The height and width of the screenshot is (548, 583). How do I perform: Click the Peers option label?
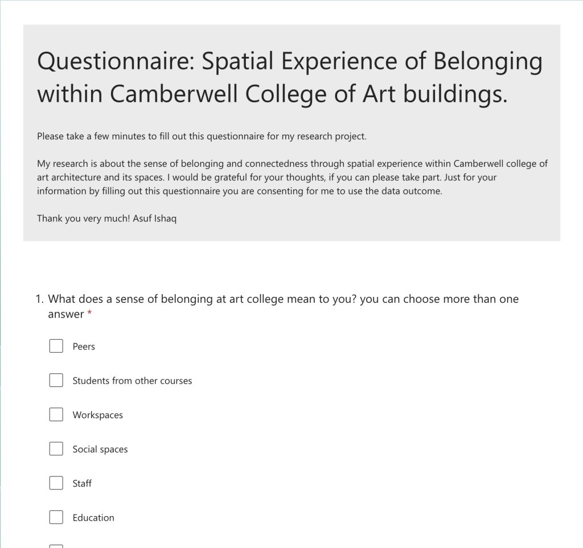tap(84, 346)
